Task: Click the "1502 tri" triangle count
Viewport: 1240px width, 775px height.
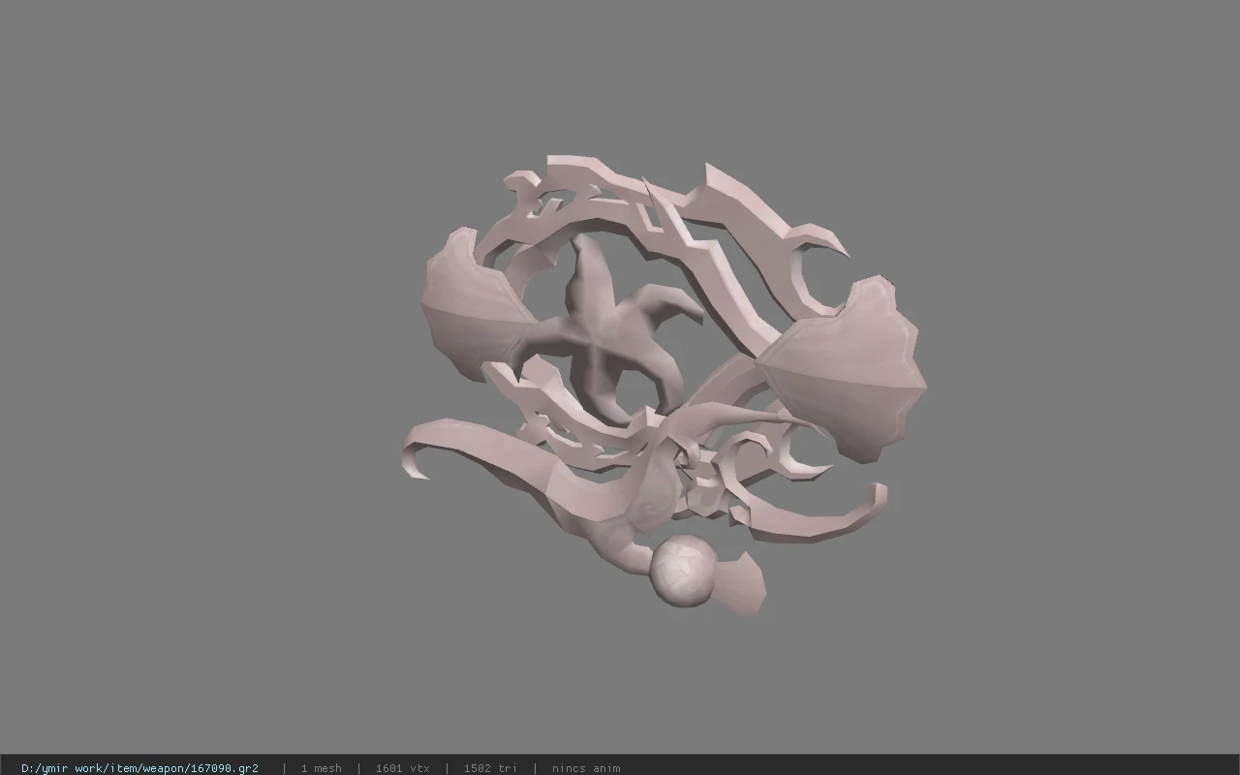Action: pos(490,768)
